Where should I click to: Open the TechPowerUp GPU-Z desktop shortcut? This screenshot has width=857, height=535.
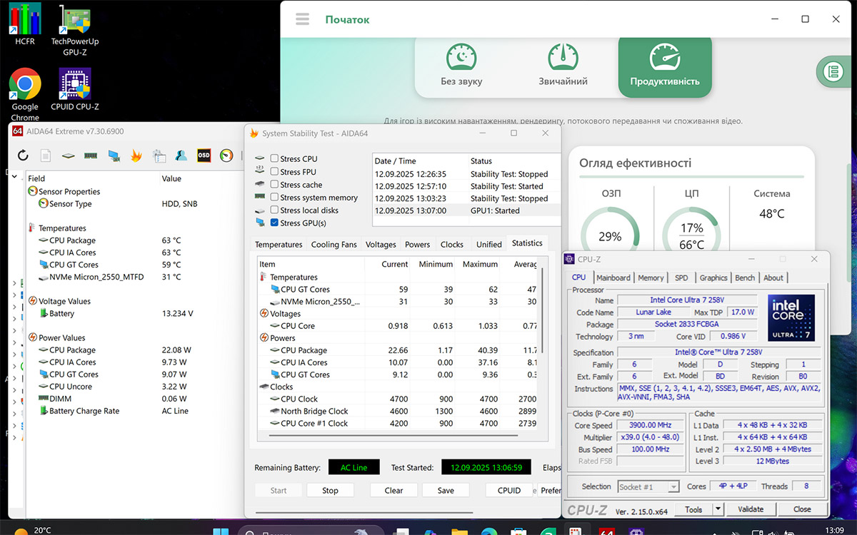tap(75, 30)
